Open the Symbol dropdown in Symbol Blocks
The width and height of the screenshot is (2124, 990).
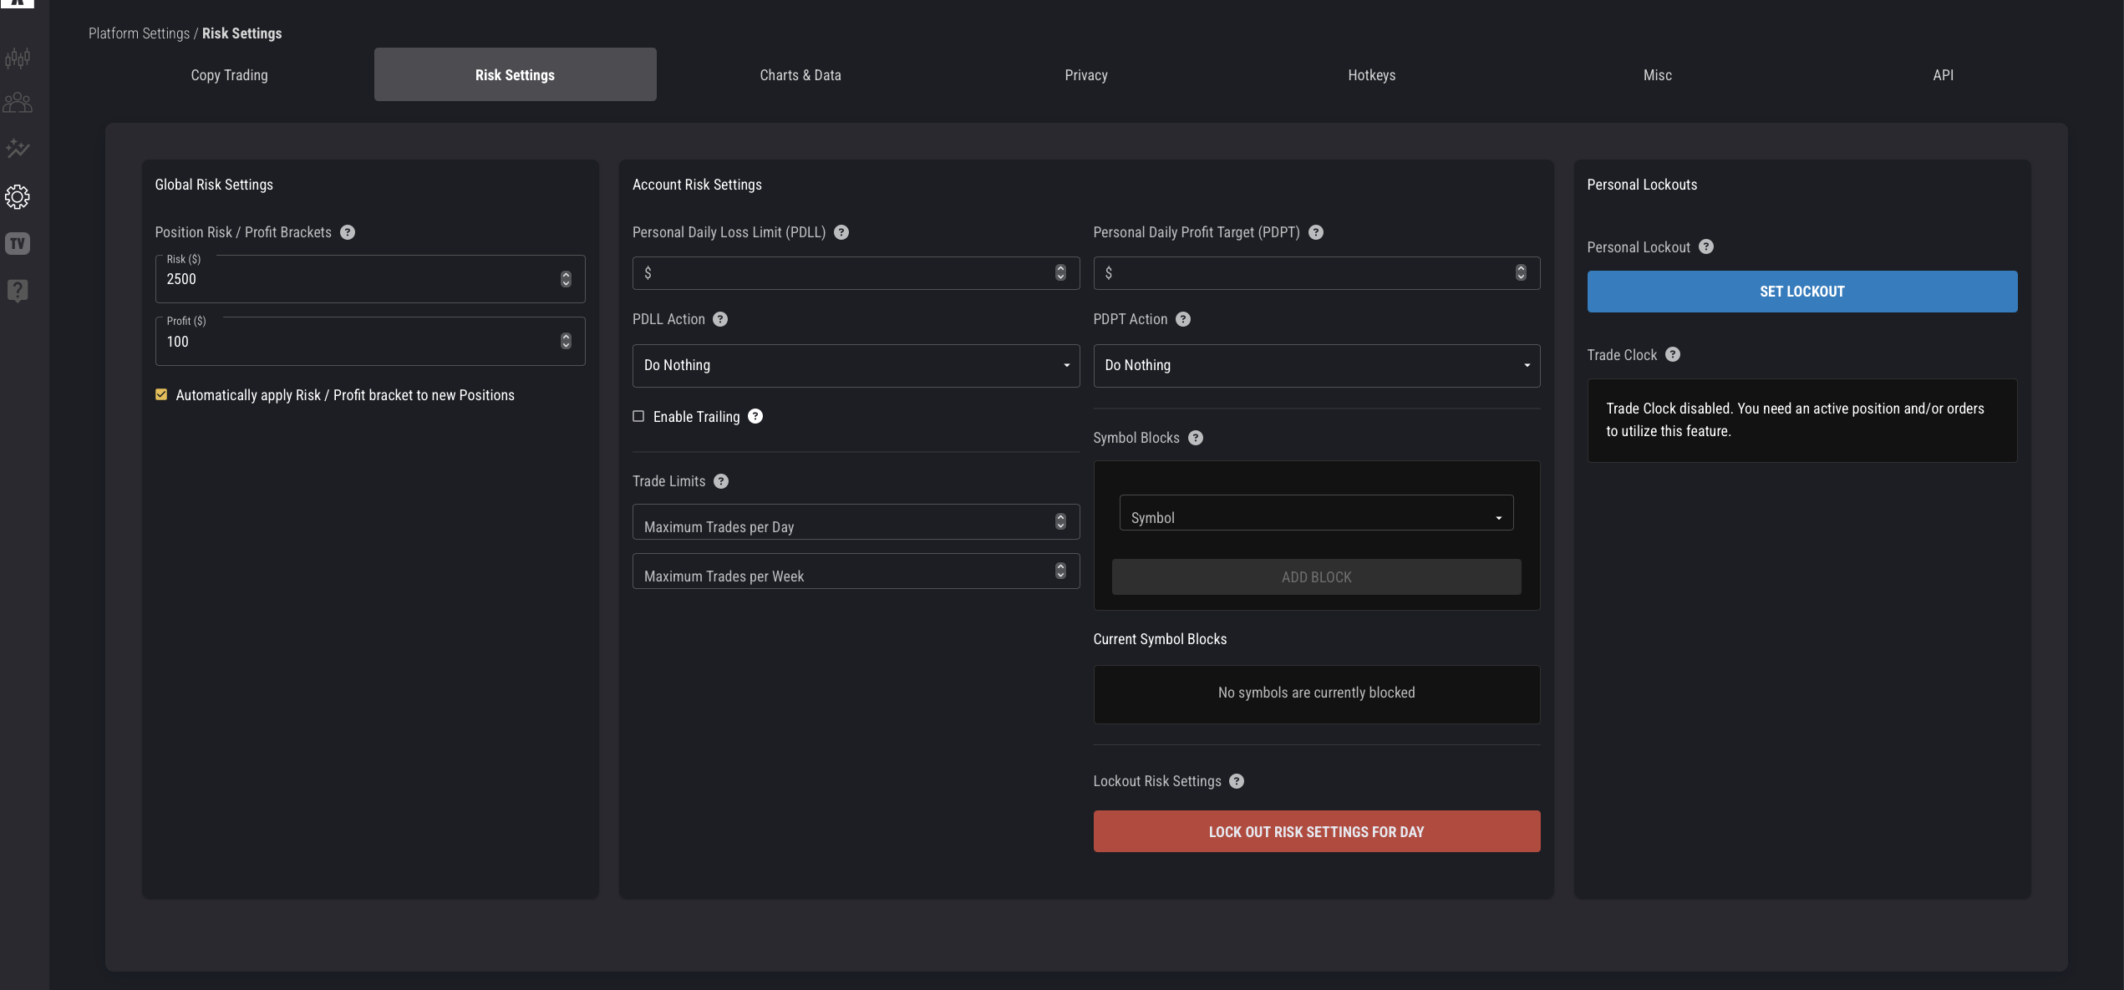tap(1316, 517)
